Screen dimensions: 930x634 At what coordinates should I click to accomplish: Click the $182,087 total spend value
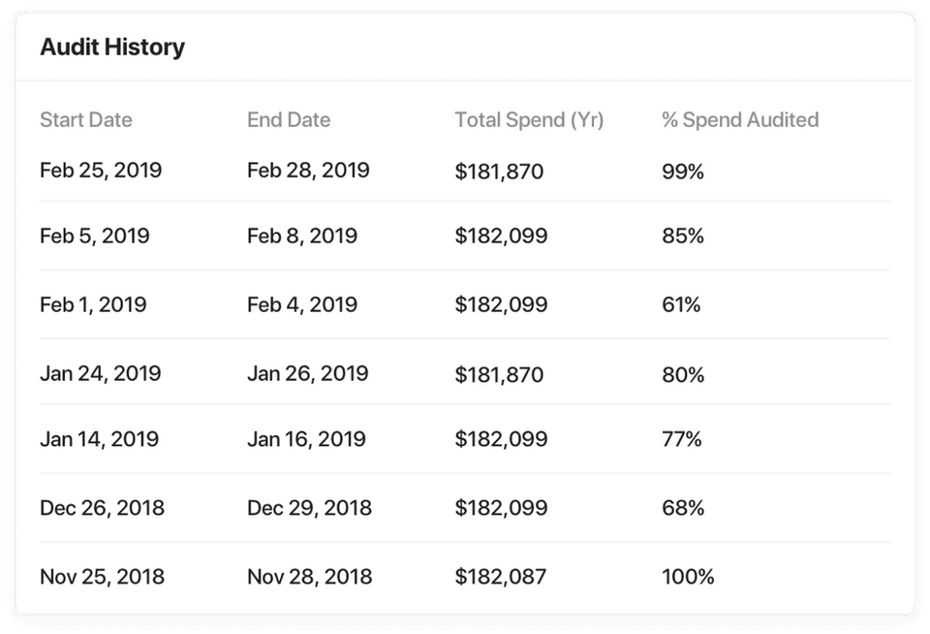pos(501,577)
